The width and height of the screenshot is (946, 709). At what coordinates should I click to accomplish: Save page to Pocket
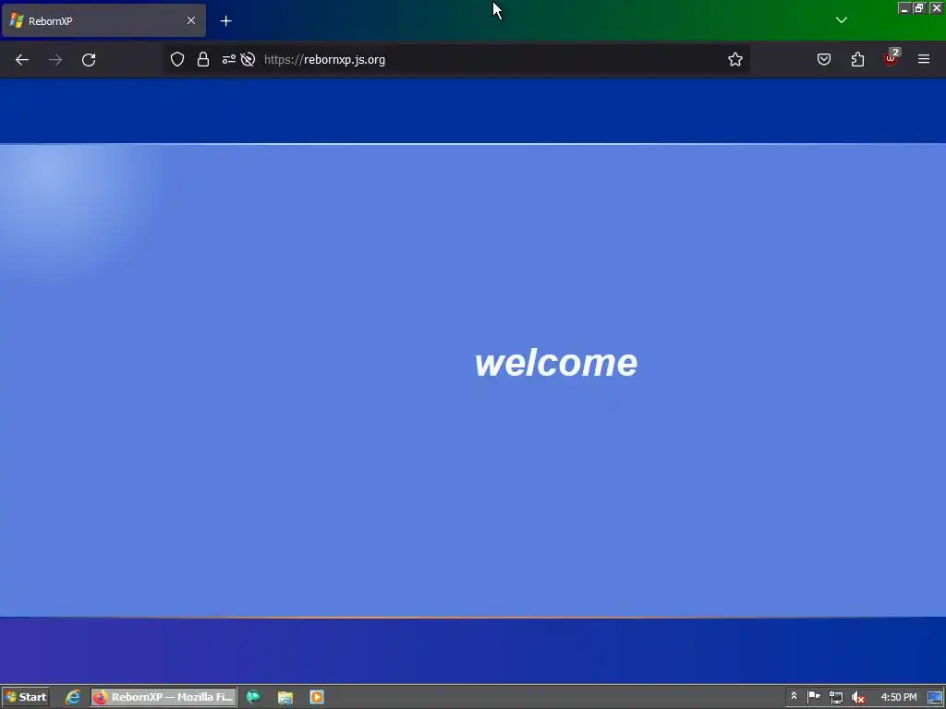point(824,60)
